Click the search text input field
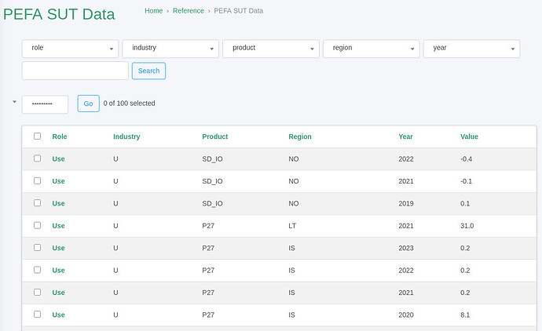 point(75,71)
